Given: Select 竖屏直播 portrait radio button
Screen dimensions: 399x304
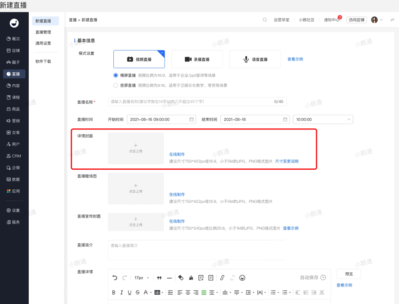Looking at the screenshot, I should tap(116, 85).
